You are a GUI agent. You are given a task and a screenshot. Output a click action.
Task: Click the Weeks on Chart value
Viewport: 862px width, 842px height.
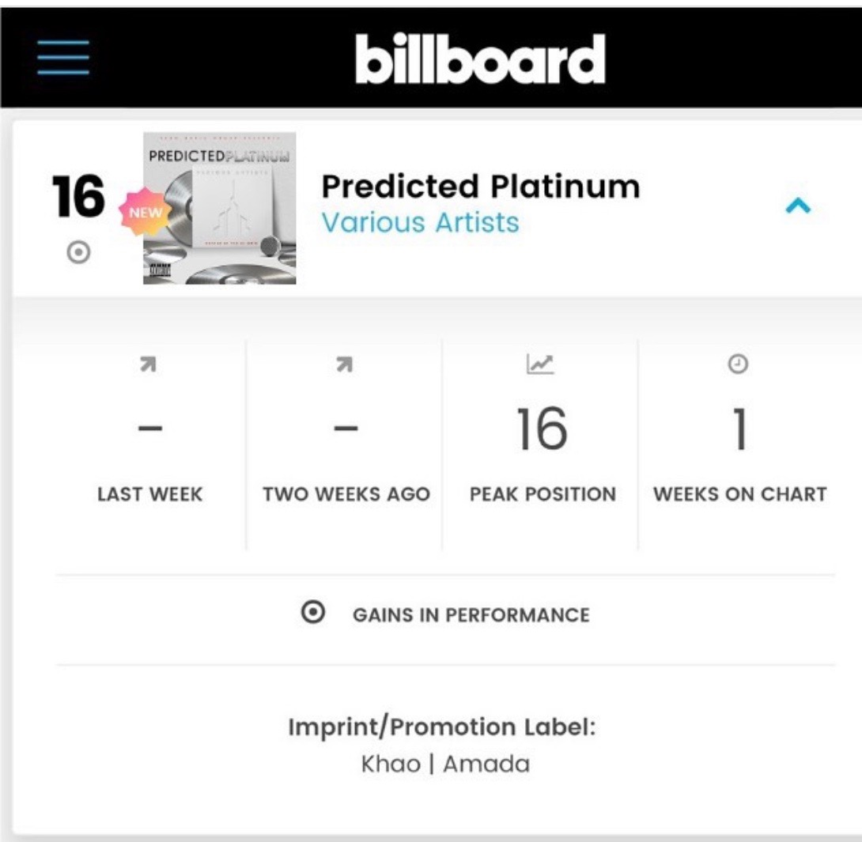[x=739, y=429]
